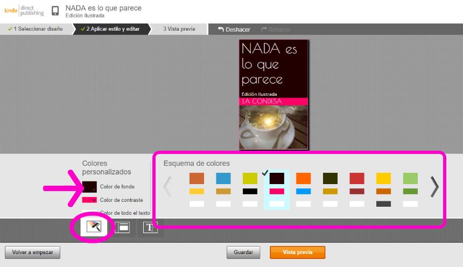Go to step 1 Seleccionar diseño
The width and height of the screenshot is (463, 267).
(36, 29)
